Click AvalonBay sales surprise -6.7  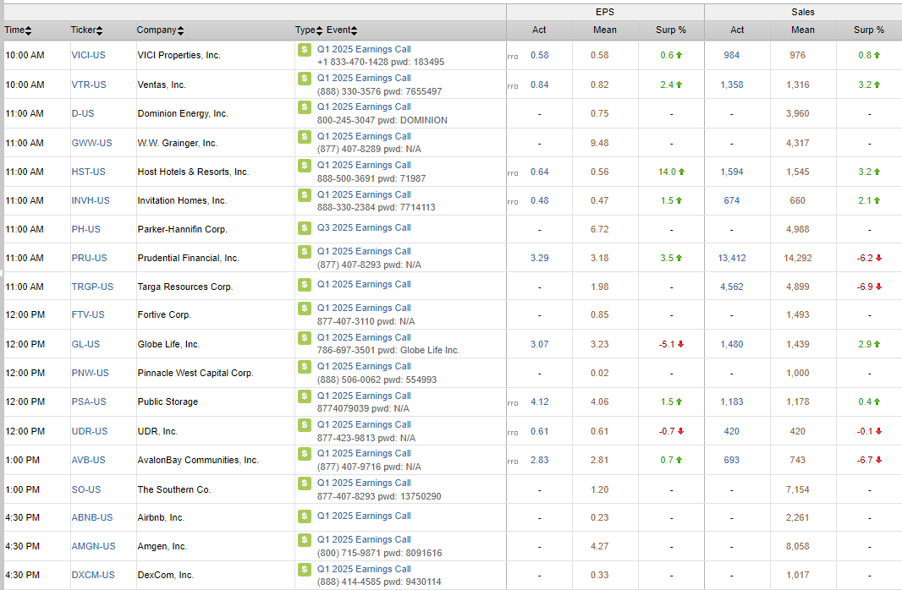[x=869, y=460]
